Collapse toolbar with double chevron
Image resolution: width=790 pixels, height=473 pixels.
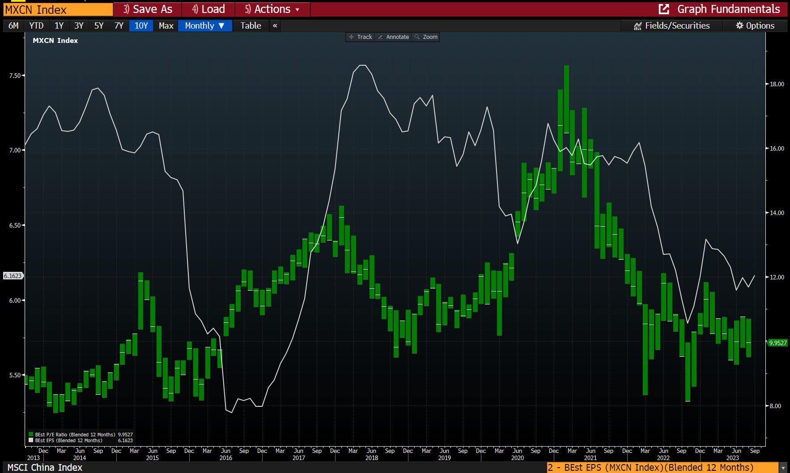pos(275,25)
